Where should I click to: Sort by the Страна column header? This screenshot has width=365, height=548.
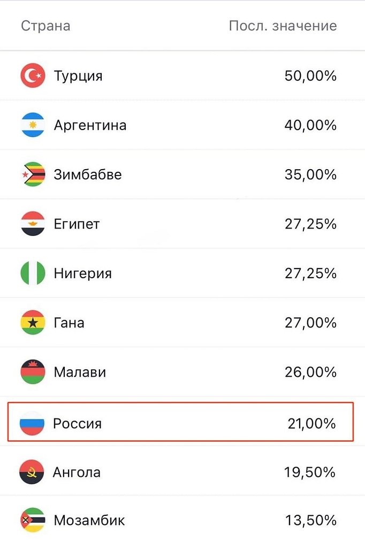pos(46,26)
